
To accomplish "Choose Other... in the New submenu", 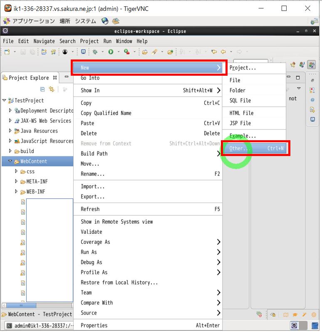I will (x=254, y=149).
